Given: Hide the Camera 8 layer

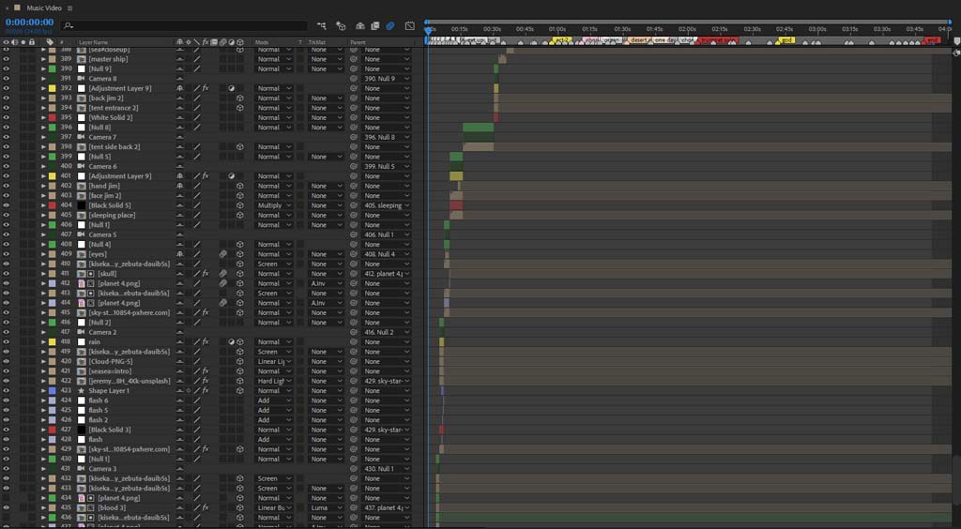Looking at the screenshot, I should [x=7, y=79].
